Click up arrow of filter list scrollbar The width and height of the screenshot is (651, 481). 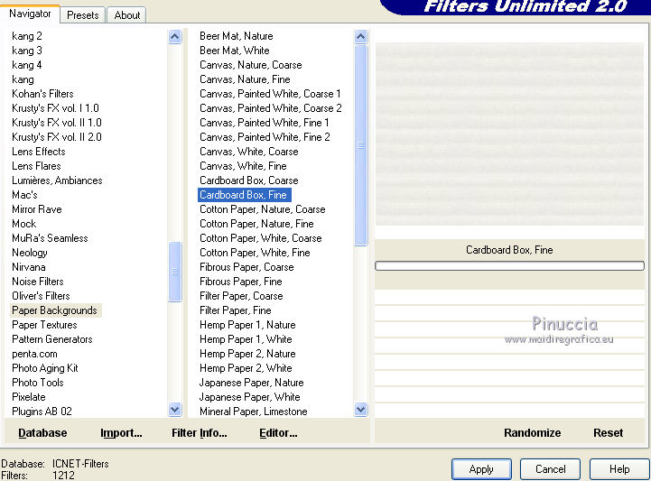click(x=361, y=37)
